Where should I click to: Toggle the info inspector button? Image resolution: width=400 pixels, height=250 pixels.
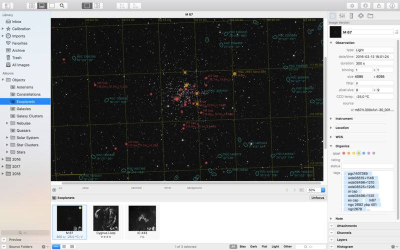tap(392, 5)
